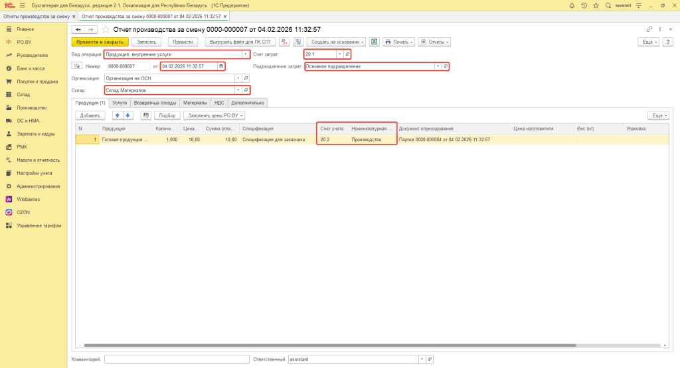Show Дт/Кт postings icon
The height and width of the screenshot is (368, 680).
[x=284, y=42]
